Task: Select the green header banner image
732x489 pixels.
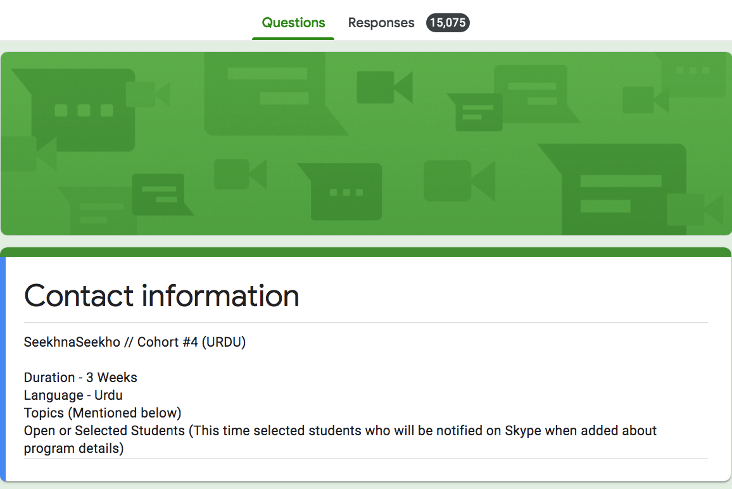Action: (x=366, y=143)
